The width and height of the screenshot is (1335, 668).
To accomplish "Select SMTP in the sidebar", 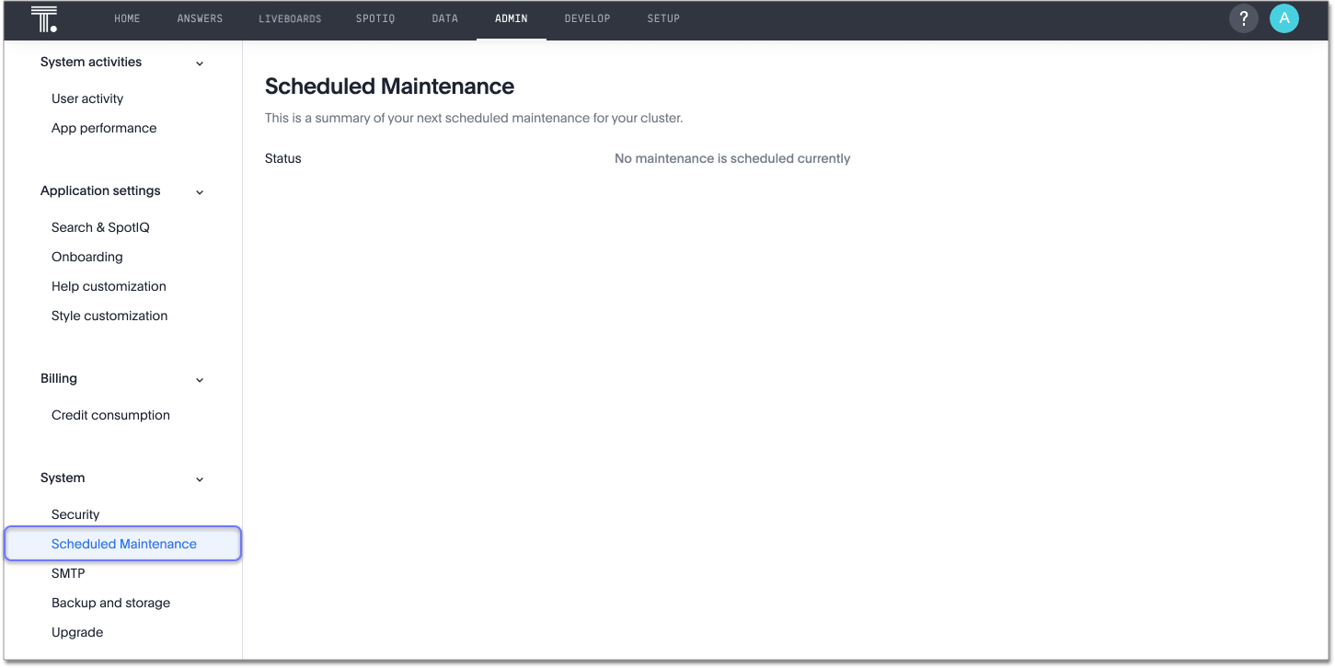I will tap(68, 573).
